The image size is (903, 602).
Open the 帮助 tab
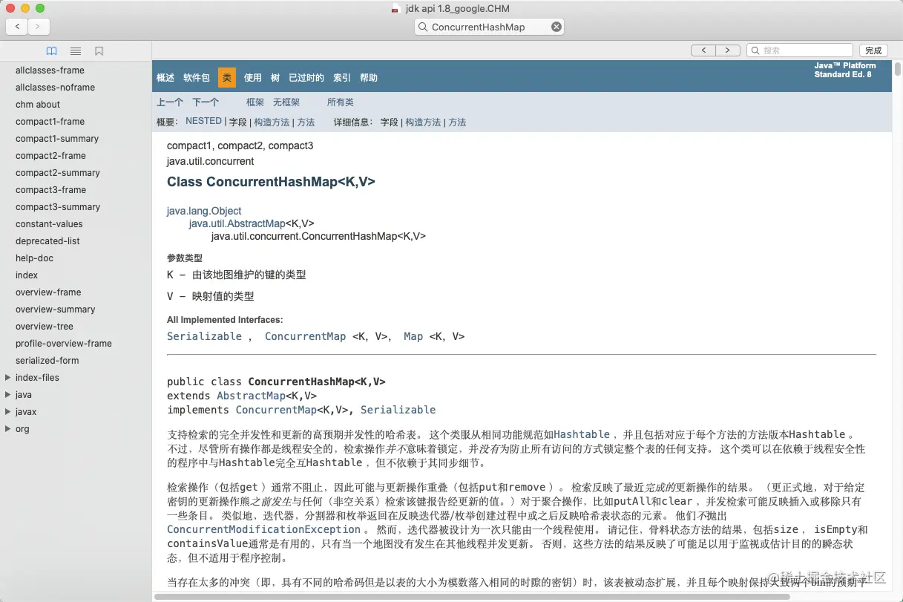coord(369,77)
